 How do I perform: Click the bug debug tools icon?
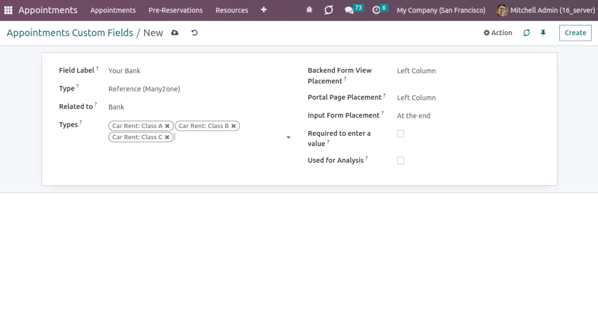310,10
